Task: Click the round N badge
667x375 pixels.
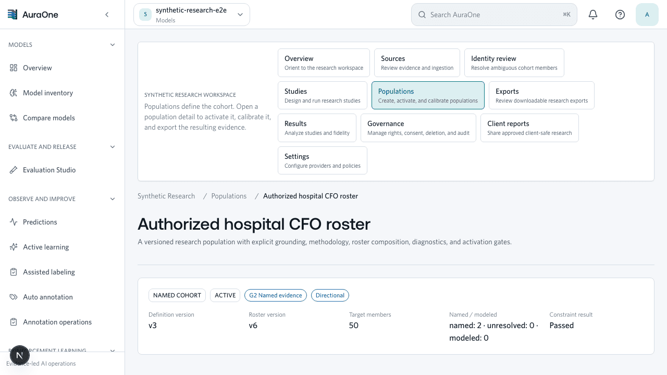Action: (x=20, y=356)
